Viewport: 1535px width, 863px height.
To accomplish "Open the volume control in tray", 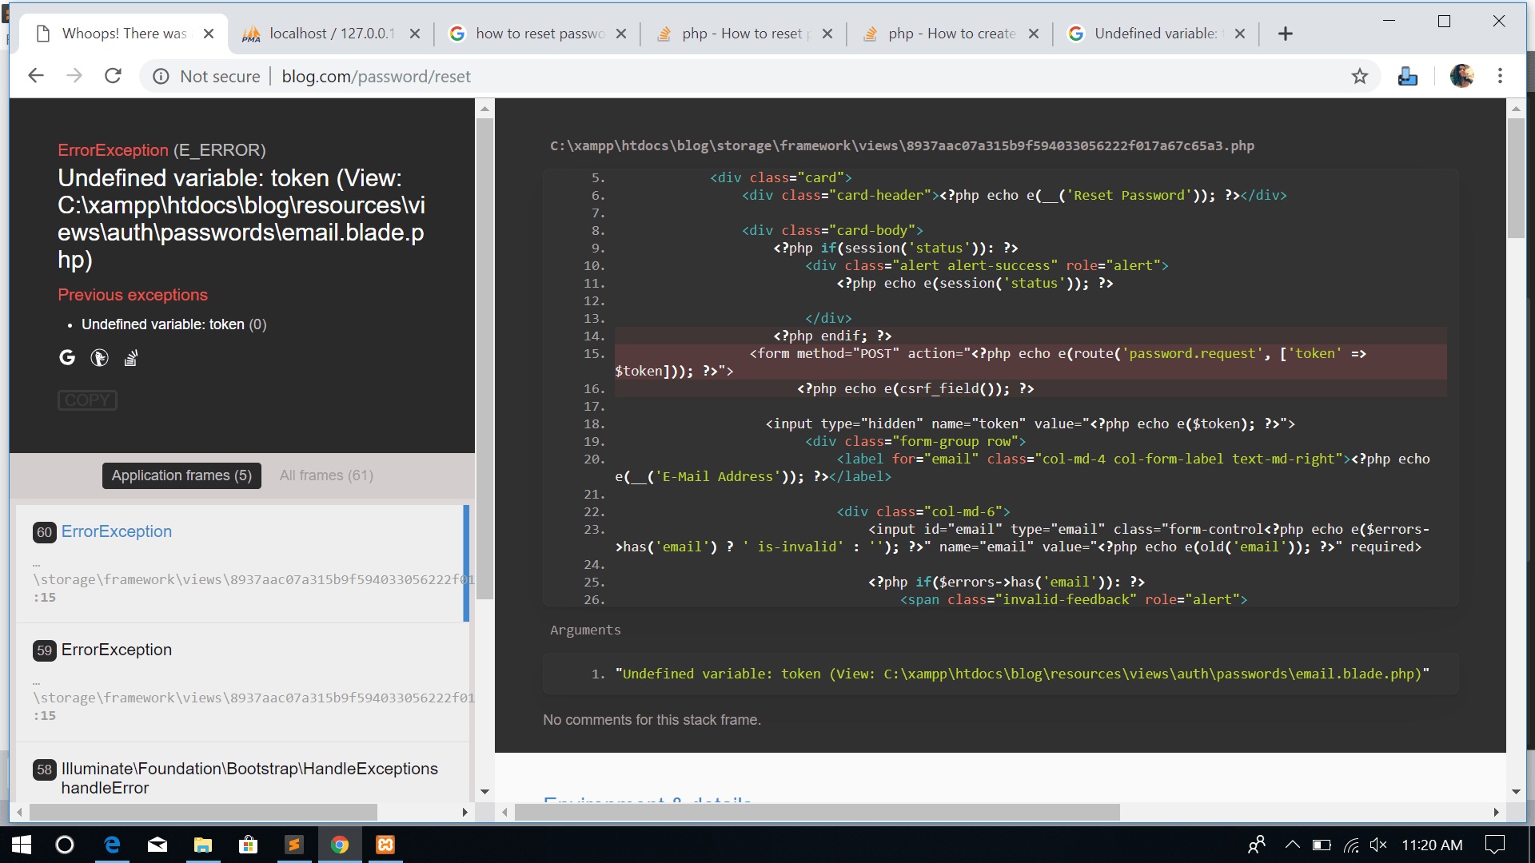I will click(1378, 845).
